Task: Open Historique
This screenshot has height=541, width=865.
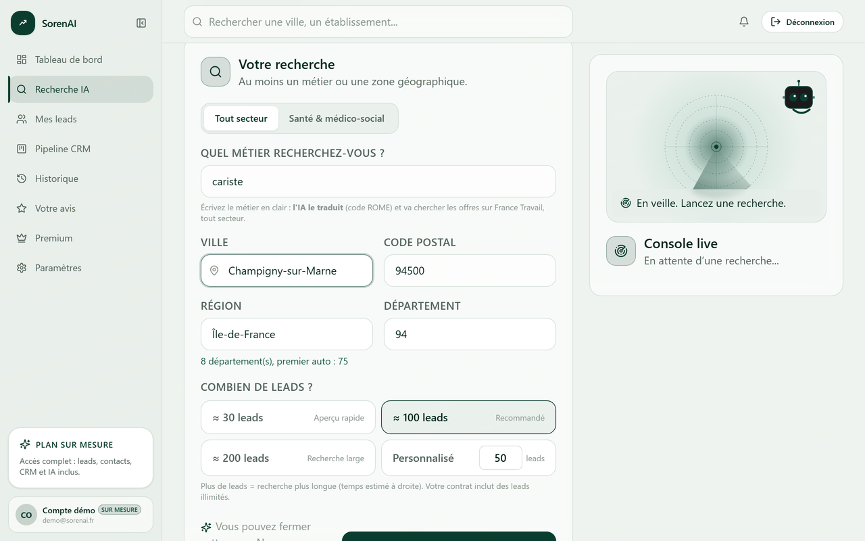Action: point(81,179)
